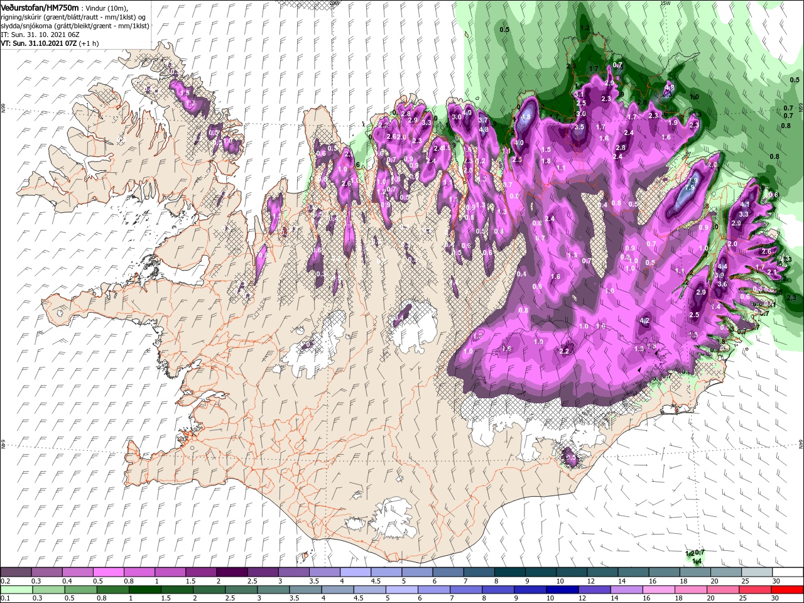Select the '0.4' label in the snow legend
The width and height of the screenshot is (804, 603).
pyautogui.click(x=67, y=581)
